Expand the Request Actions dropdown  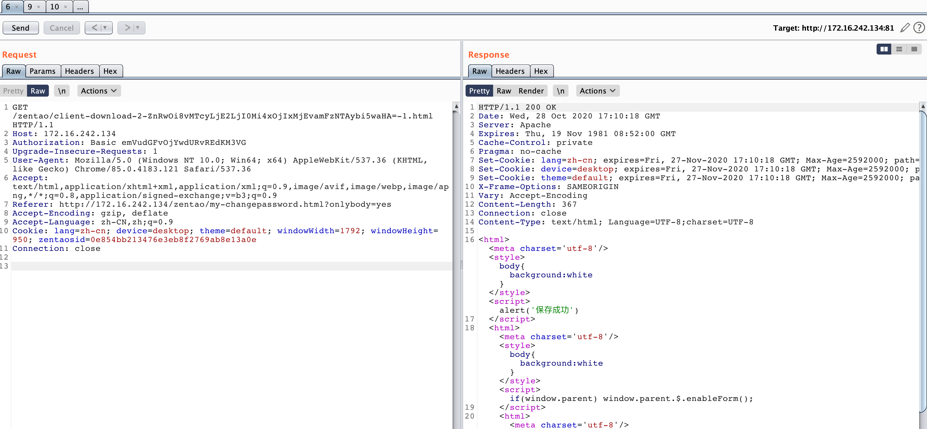[x=99, y=91]
